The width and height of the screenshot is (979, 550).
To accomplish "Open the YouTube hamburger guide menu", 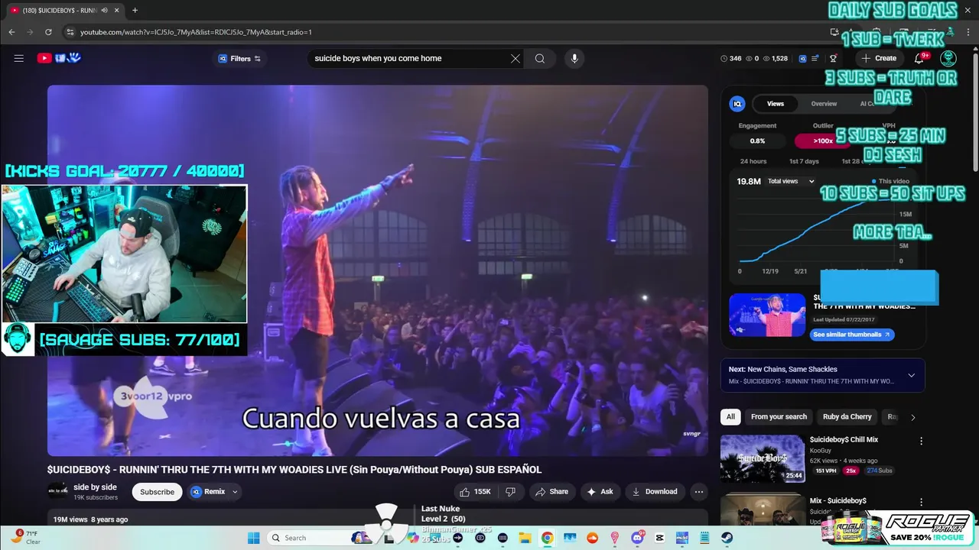I will (18, 58).
